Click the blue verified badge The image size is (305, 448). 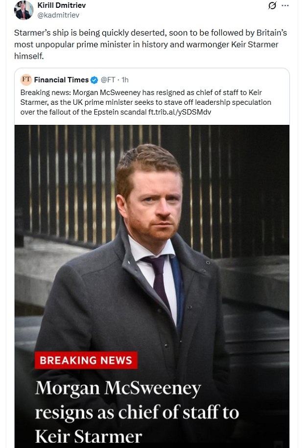coord(94,80)
